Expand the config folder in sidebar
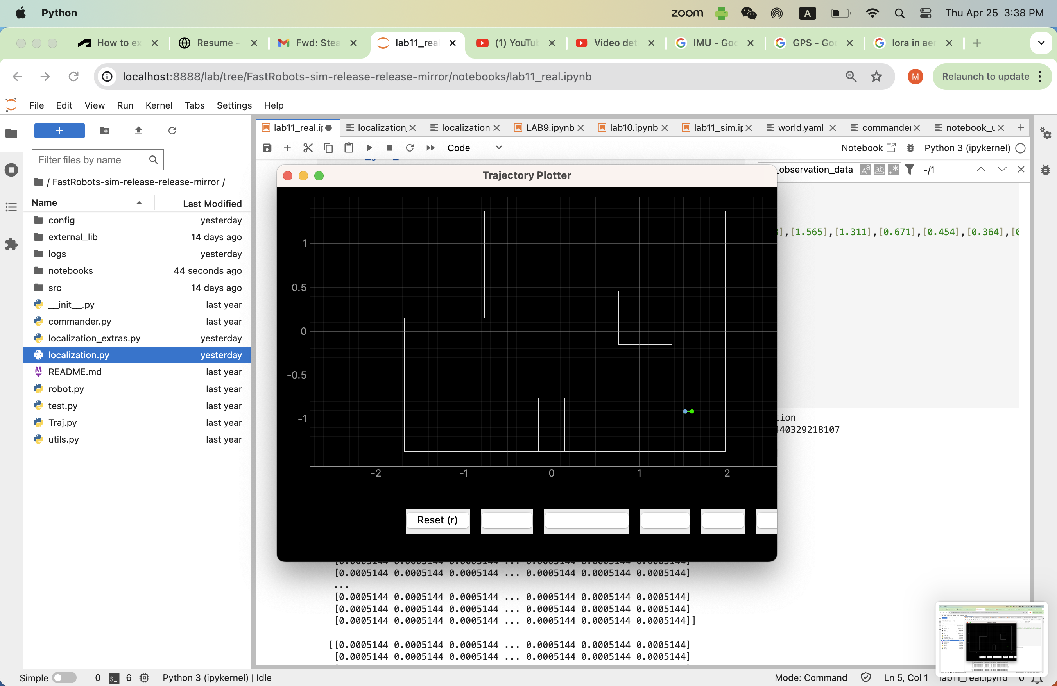 pos(61,220)
